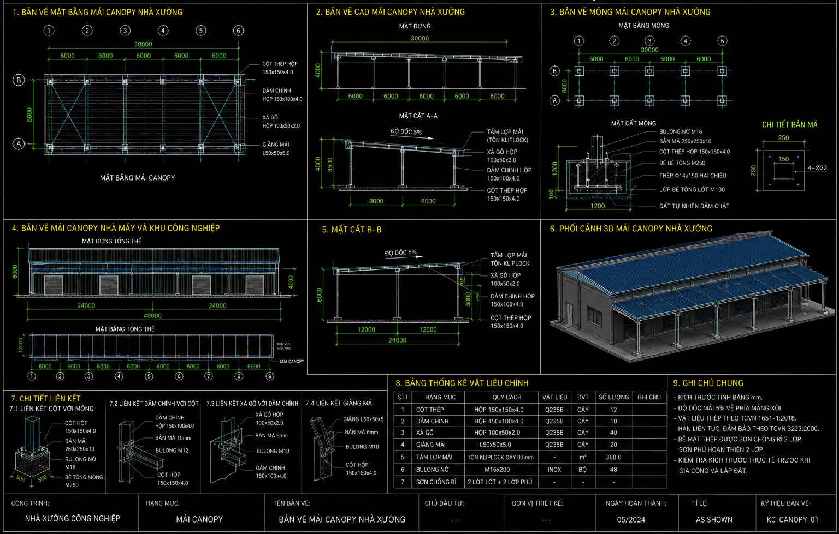Image resolution: width=839 pixels, height=534 pixels.
Task: Click the "7.4 LIÊN KẾT GIẰNG MÁI" subtitle
Action: [x=340, y=403]
